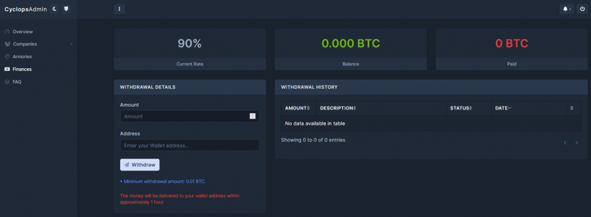Expand the Companies submenu chevron

pos(71,44)
